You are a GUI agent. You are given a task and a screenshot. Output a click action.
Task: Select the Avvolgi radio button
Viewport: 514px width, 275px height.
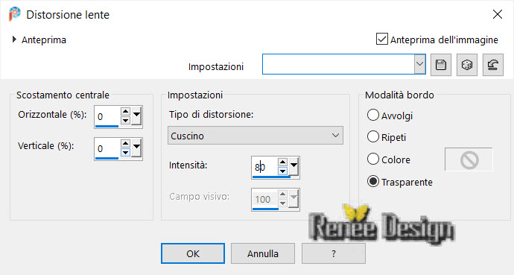(373, 115)
